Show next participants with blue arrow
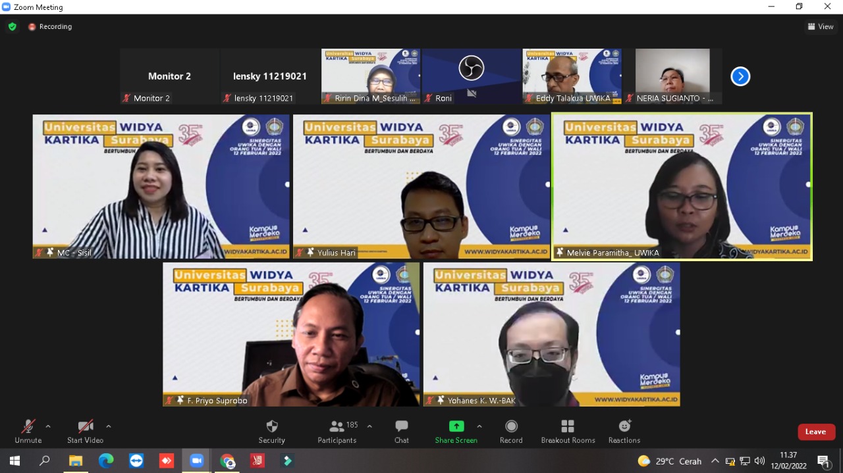Viewport: 843px width, 473px height. click(740, 76)
